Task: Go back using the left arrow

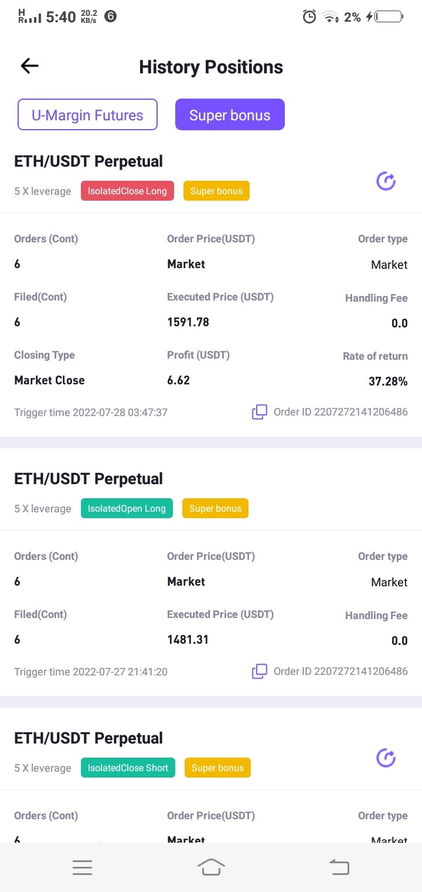Action: (x=29, y=66)
